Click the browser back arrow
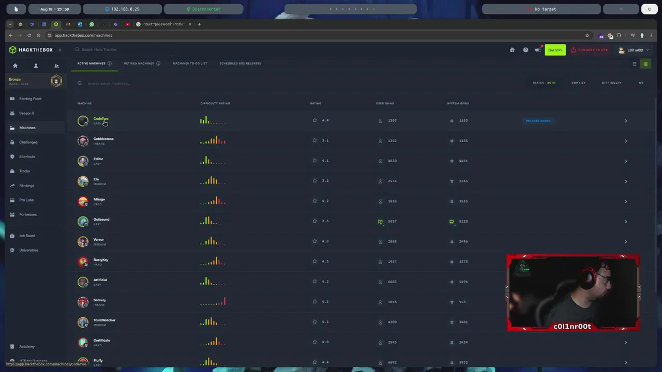662x372 pixels. click(x=10, y=35)
